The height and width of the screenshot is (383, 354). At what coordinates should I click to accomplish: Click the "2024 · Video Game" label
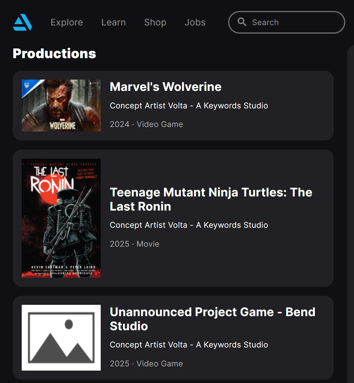pos(146,124)
